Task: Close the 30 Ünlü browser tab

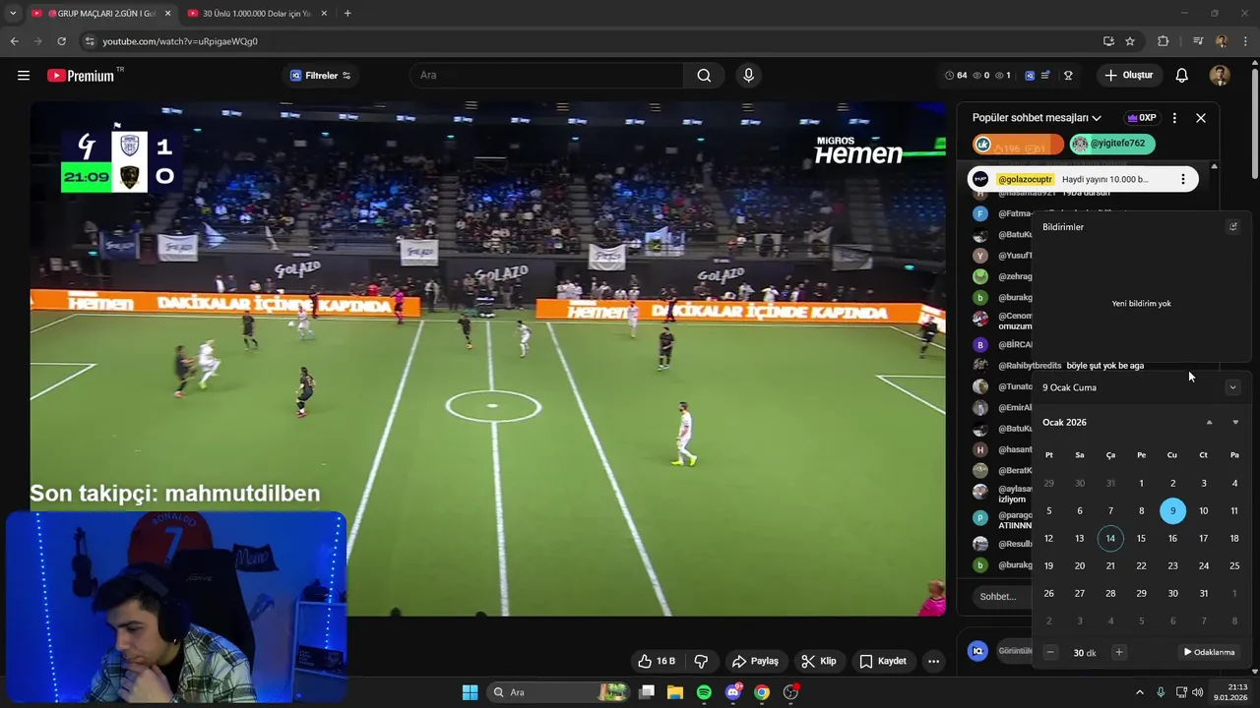Action: (324, 14)
